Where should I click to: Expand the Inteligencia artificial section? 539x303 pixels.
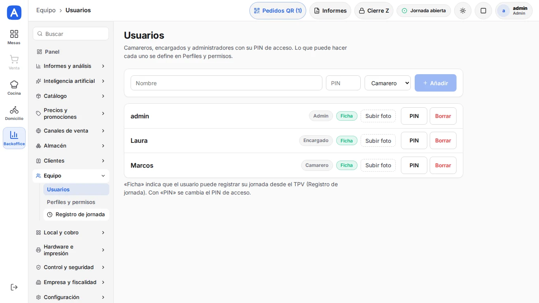pyautogui.click(x=71, y=81)
